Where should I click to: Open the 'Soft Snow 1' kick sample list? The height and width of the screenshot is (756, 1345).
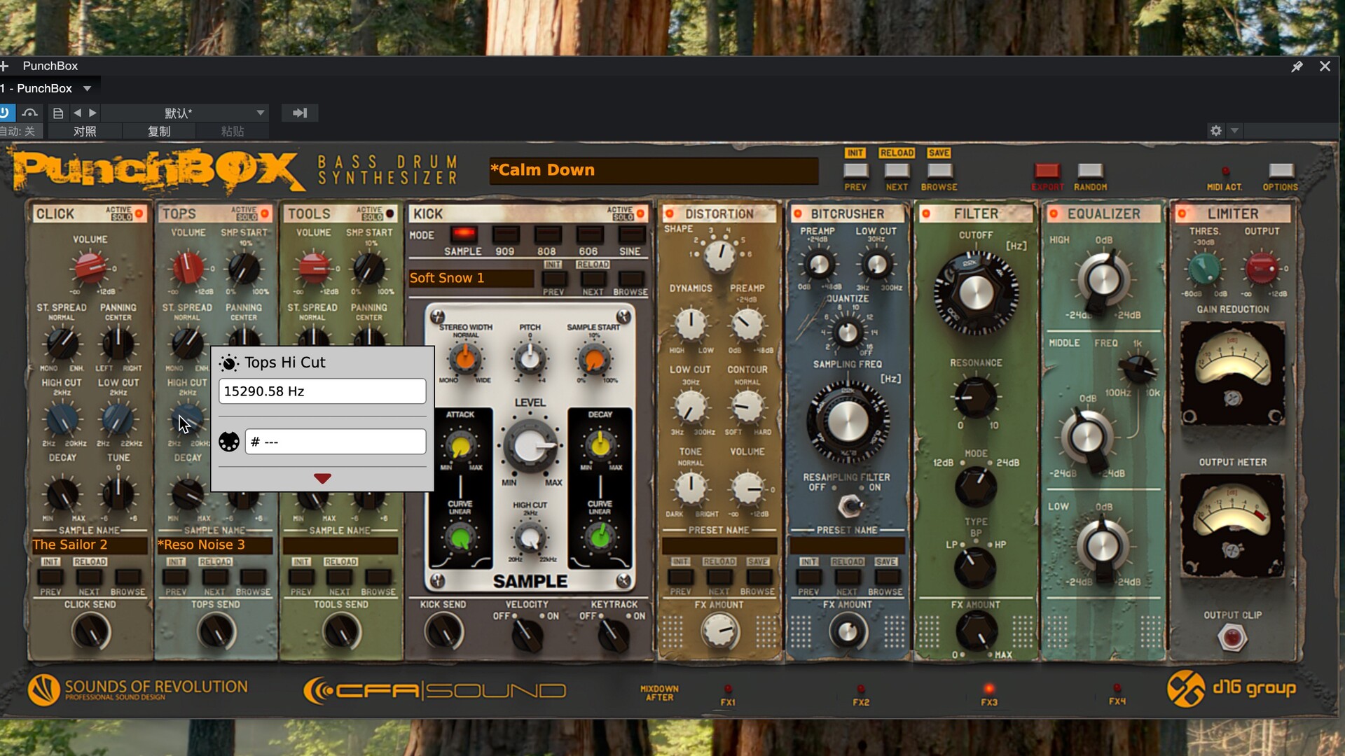point(471,278)
